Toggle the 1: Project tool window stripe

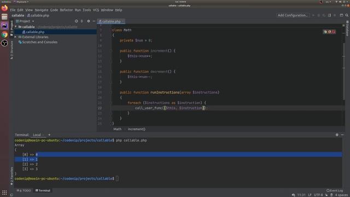click(x=12, y=28)
